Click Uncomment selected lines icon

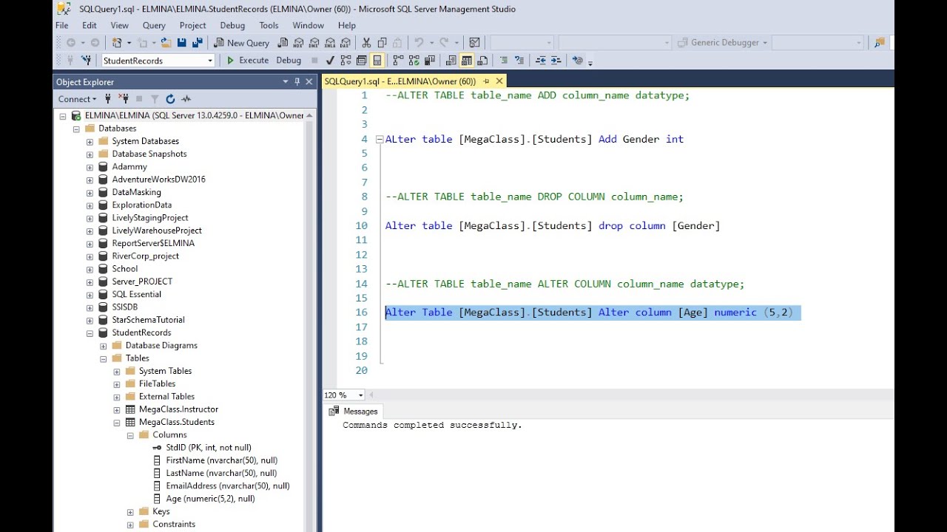[x=519, y=61]
